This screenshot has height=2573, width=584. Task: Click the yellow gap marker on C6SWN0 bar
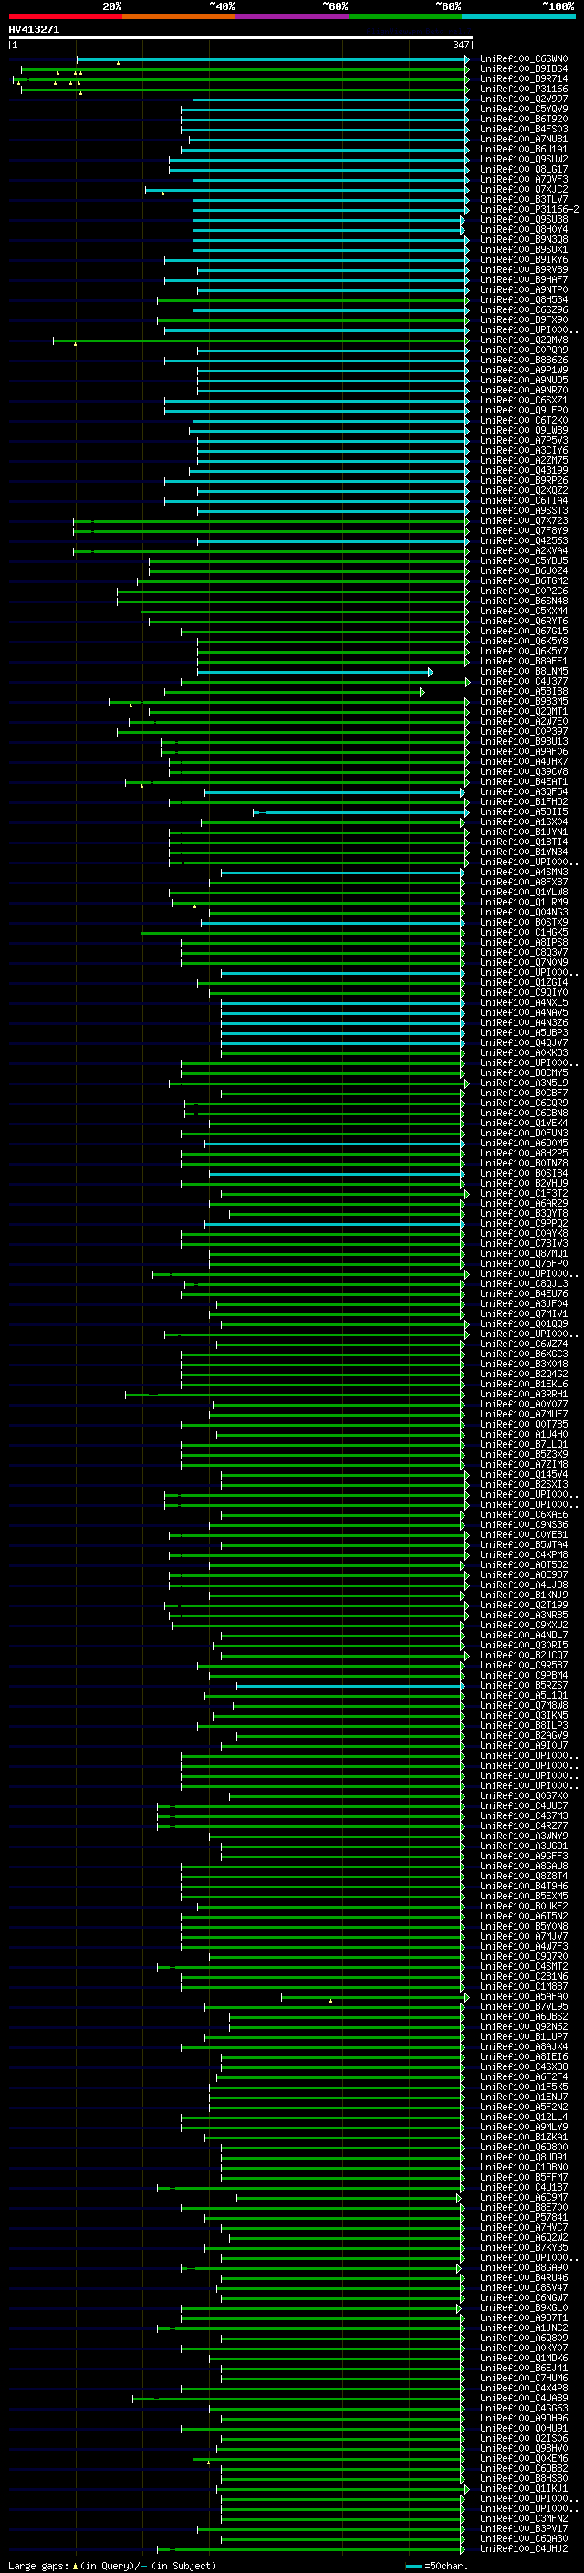point(118,63)
